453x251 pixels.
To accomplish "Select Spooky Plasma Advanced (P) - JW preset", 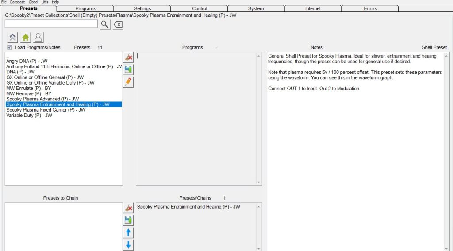I will pos(42,99).
